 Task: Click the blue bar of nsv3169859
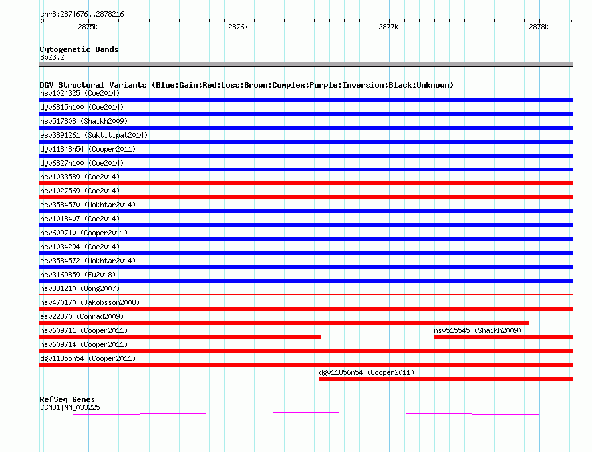pyautogui.click(x=306, y=281)
